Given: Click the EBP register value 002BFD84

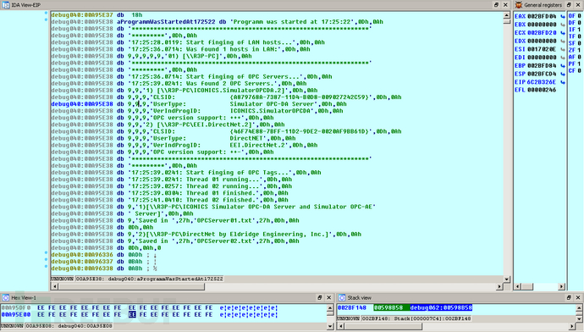Looking at the screenshot, I should (542, 65).
